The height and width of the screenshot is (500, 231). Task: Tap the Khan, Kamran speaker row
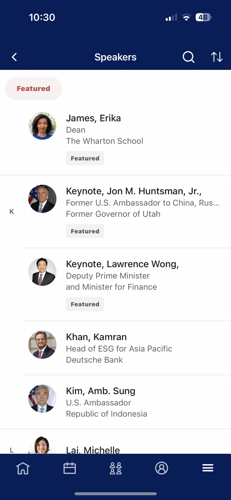pyautogui.click(x=119, y=348)
